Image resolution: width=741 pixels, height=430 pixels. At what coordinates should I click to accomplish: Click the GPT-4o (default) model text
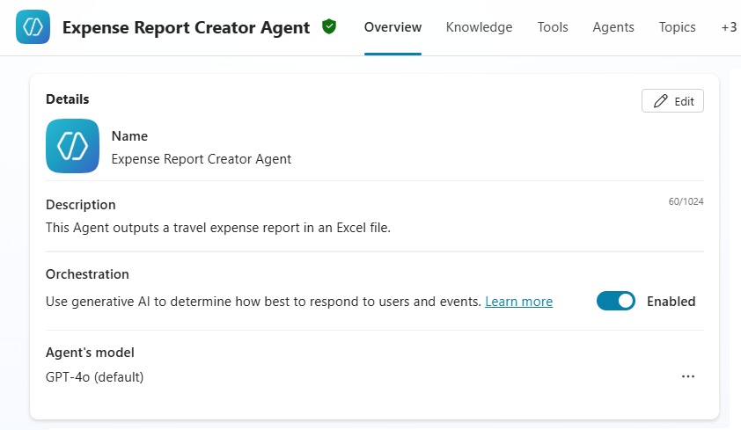tap(94, 377)
